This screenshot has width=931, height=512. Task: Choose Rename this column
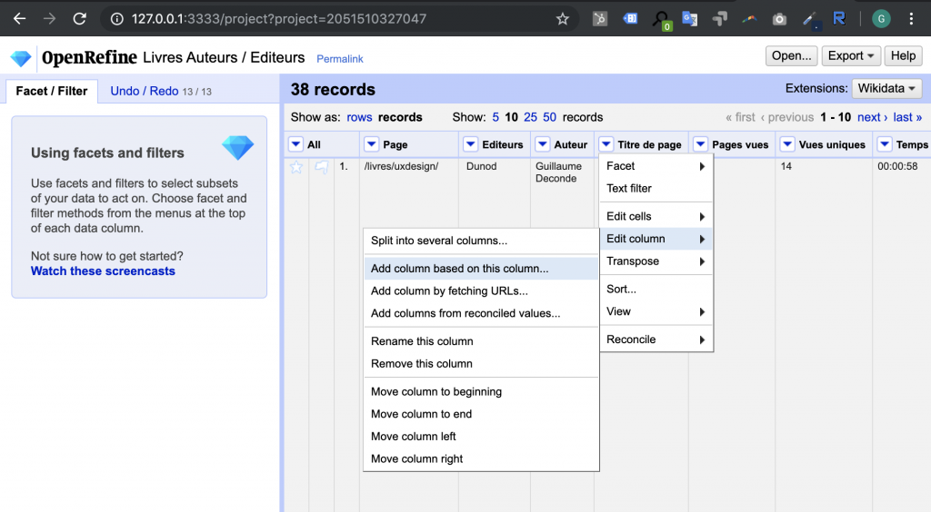[x=481, y=341]
